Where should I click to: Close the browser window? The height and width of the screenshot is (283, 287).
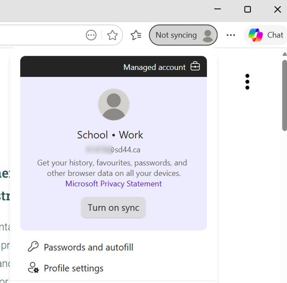[277, 9]
